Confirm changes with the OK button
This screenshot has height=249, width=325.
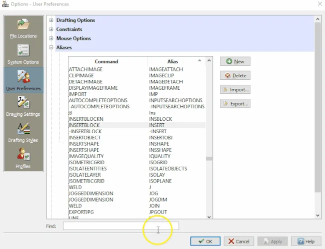tap(205, 242)
